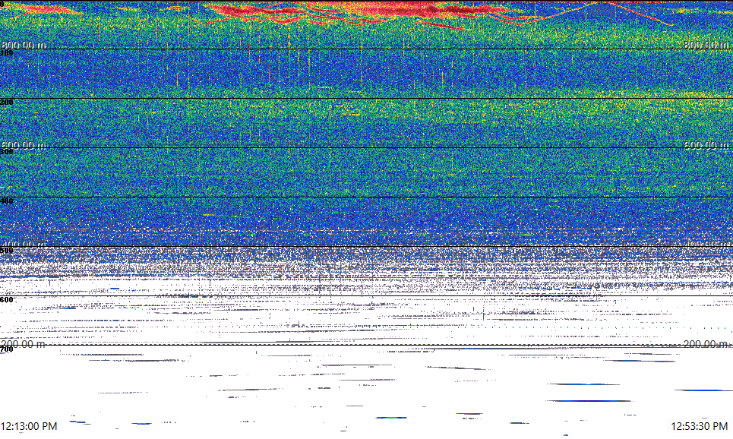Click the left 400.00 m range label

(x=24, y=245)
